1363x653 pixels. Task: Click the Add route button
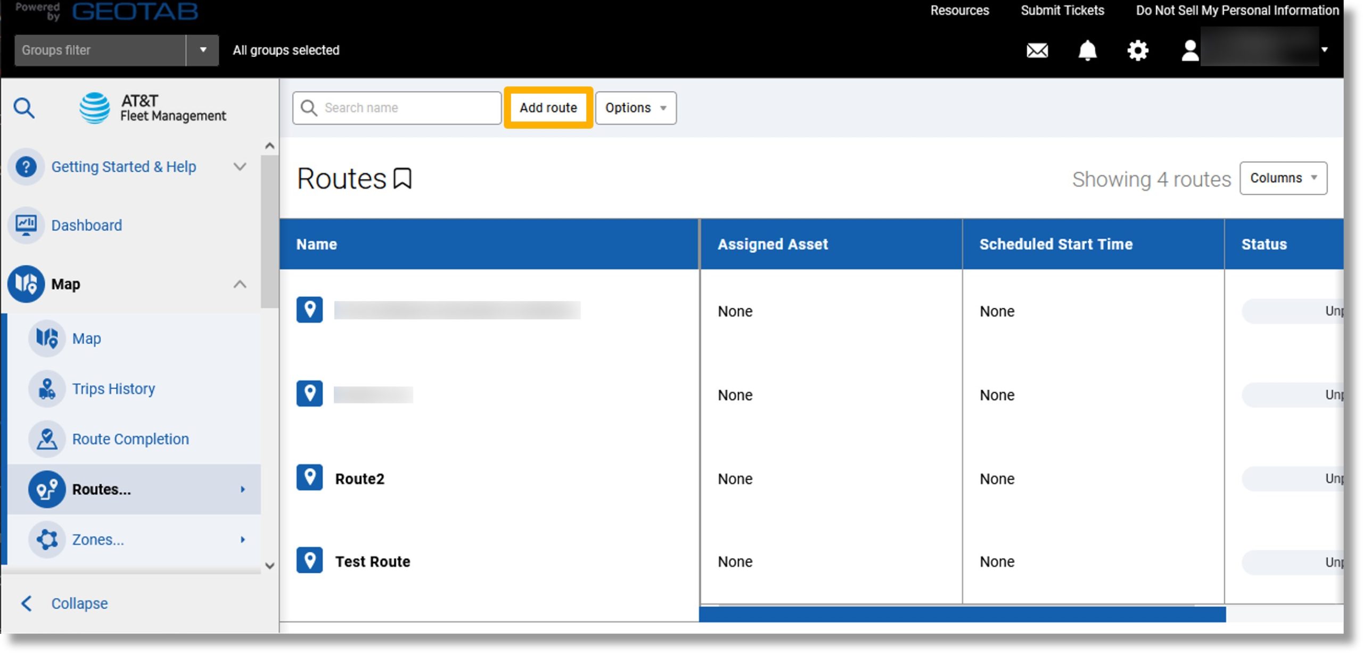(548, 108)
